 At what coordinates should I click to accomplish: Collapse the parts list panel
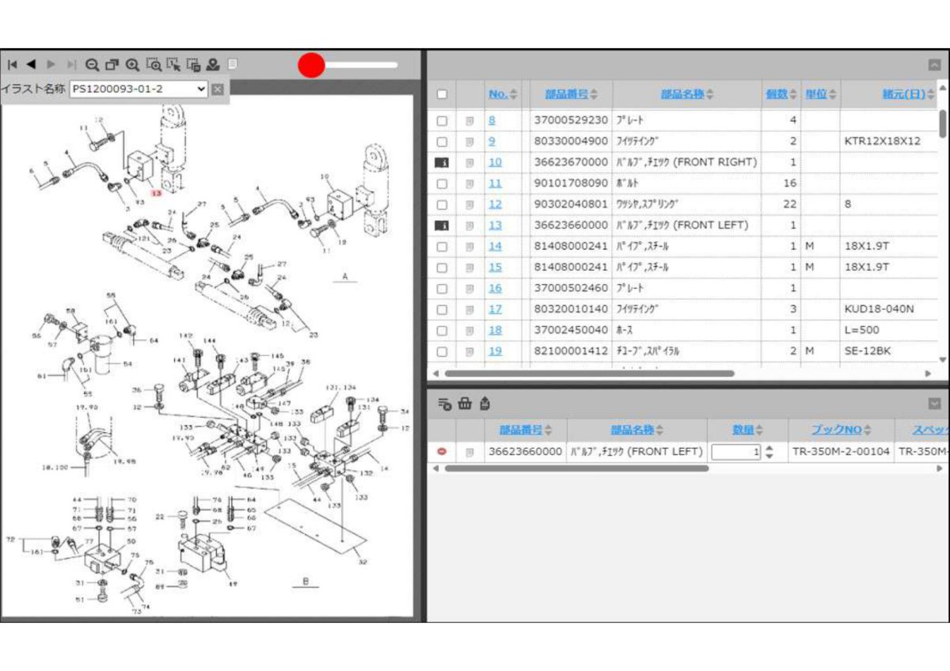point(935,65)
